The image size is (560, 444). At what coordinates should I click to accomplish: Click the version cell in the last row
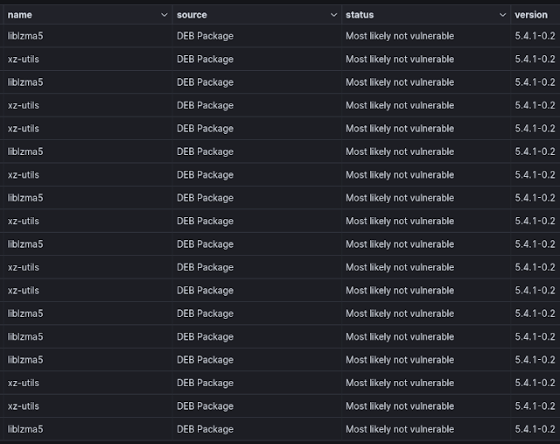pyautogui.click(x=535, y=429)
